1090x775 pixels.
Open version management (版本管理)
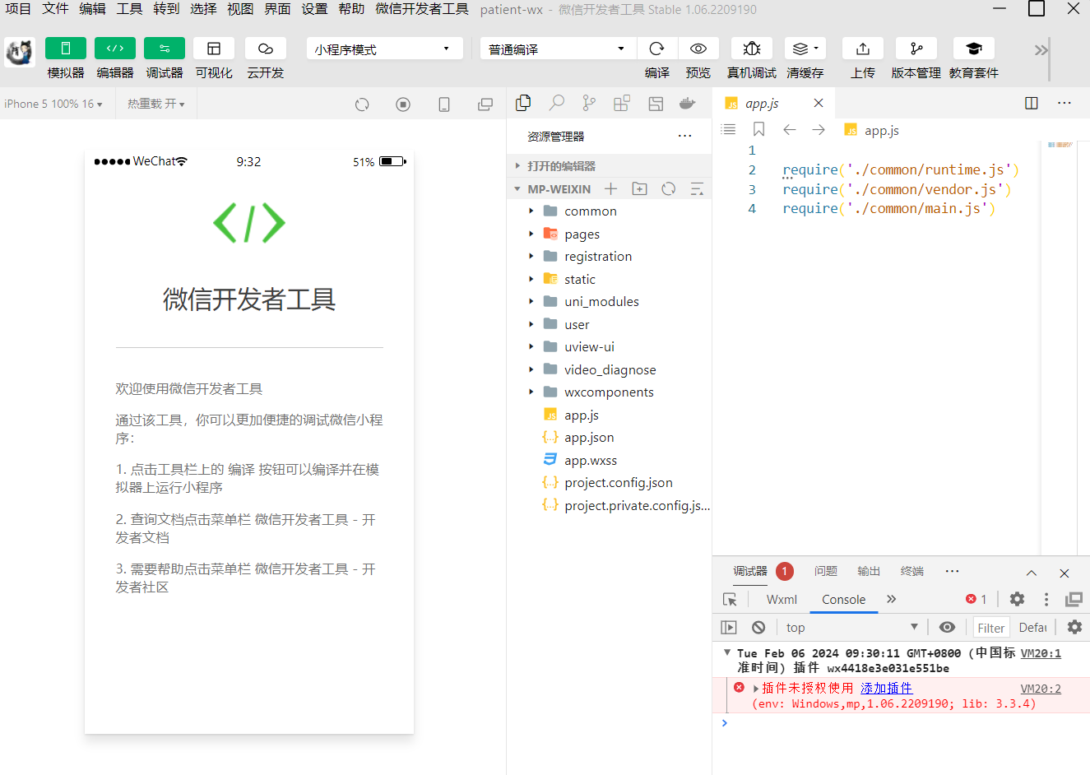[916, 49]
